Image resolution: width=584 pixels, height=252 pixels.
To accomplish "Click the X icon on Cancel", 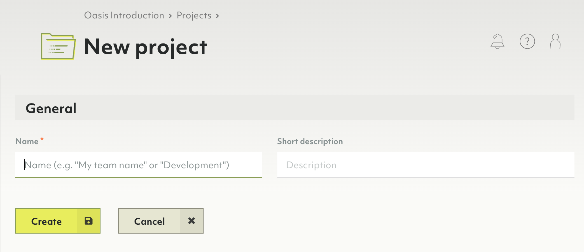I will click(x=191, y=221).
